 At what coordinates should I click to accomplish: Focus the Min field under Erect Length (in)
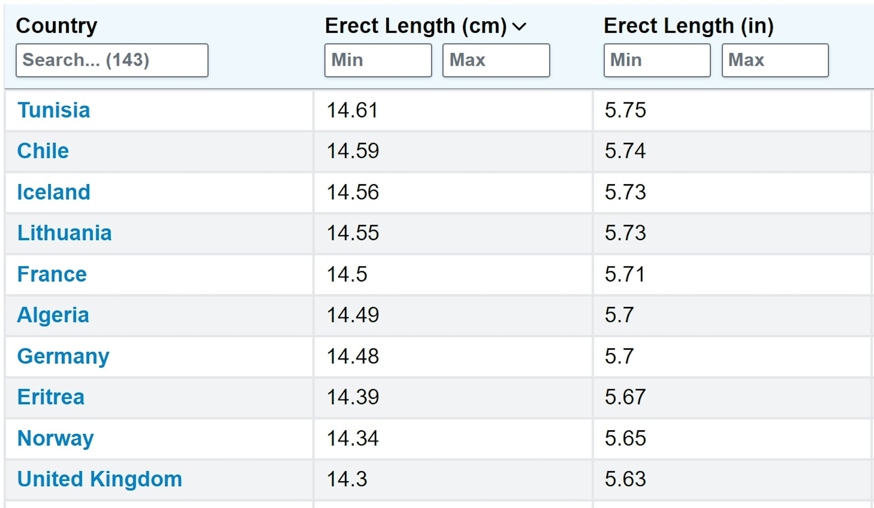[x=657, y=60]
